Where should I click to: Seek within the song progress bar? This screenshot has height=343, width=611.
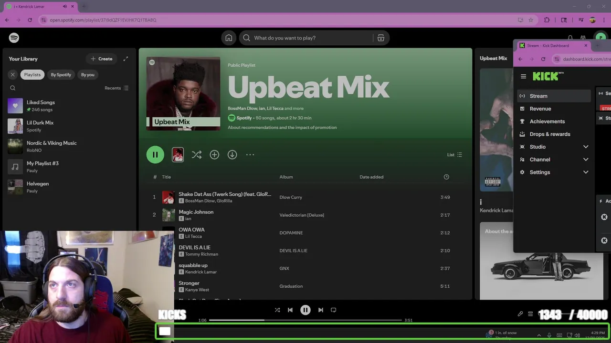305,320
